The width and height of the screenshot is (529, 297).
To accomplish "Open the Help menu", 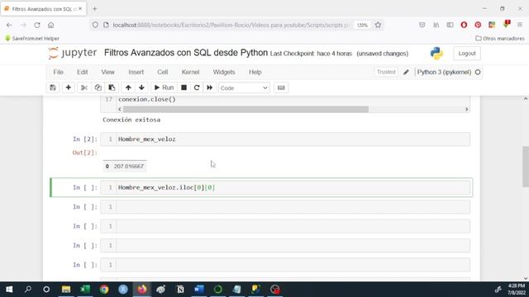I will click(x=255, y=72).
